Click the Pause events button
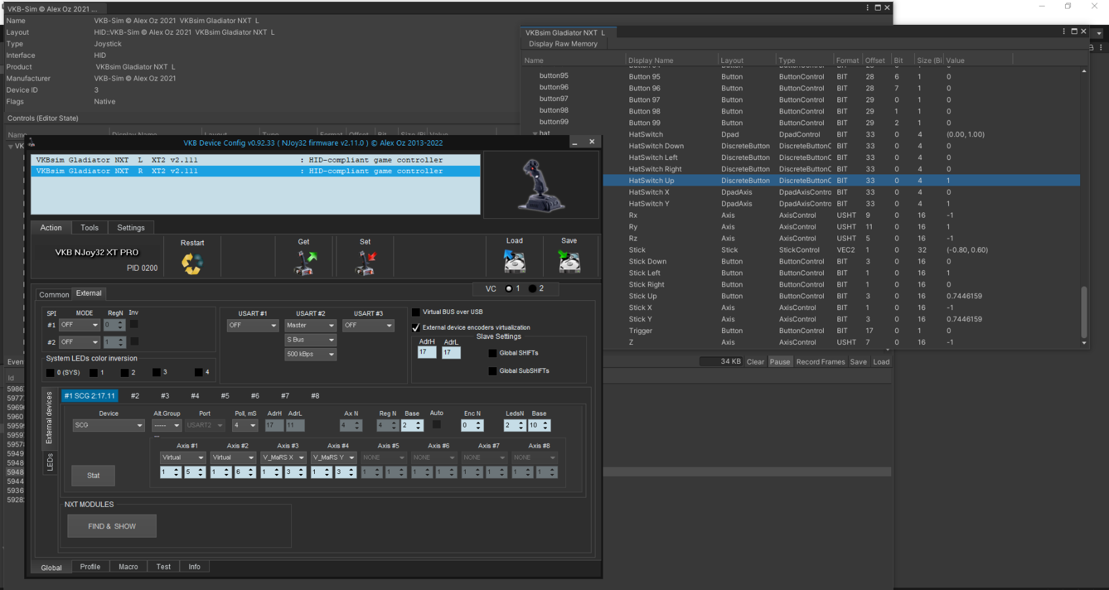The width and height of the screenshot is (1109, 590). point(780,362)
